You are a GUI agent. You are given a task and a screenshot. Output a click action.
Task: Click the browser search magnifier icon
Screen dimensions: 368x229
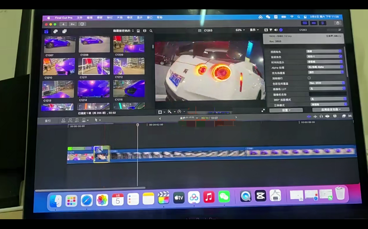(x=151, y=31)
